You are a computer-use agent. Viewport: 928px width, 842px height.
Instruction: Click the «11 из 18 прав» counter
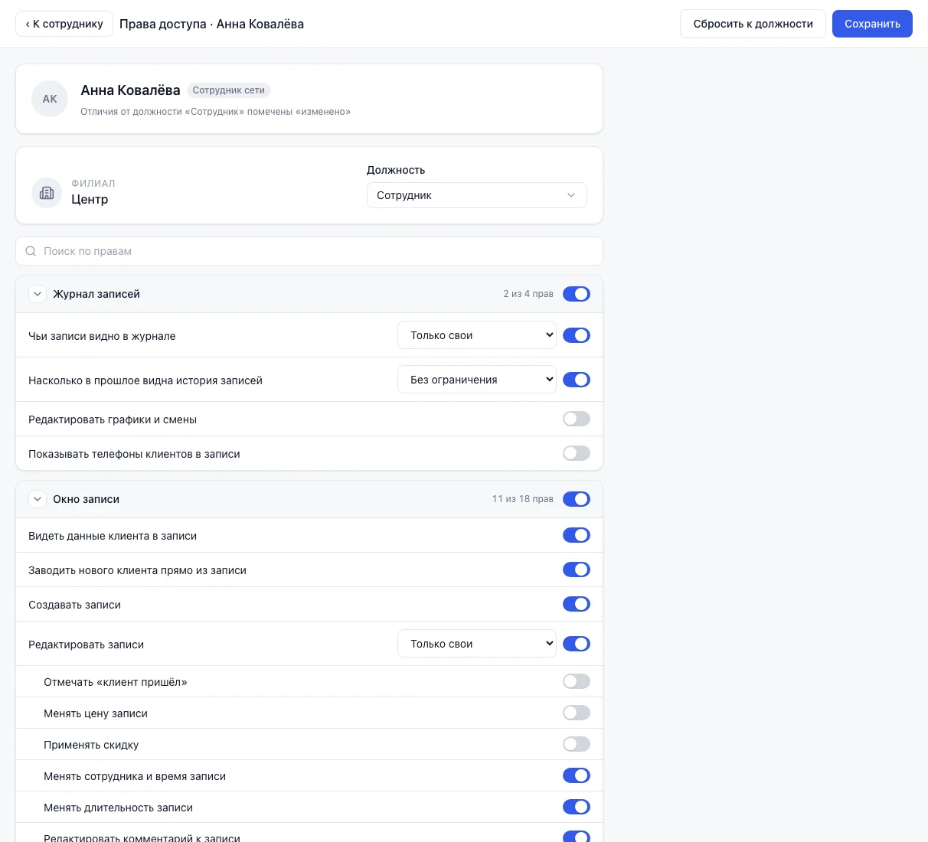pyautogui.click(x=523, y=499)
